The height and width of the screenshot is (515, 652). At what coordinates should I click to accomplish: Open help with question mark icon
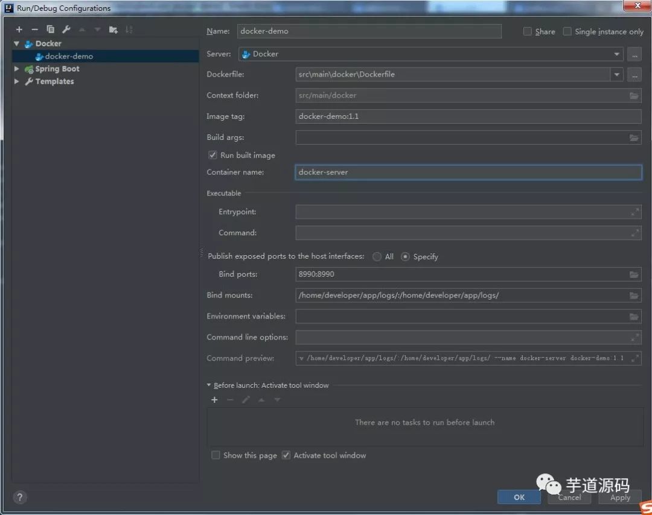click(19, 497)
